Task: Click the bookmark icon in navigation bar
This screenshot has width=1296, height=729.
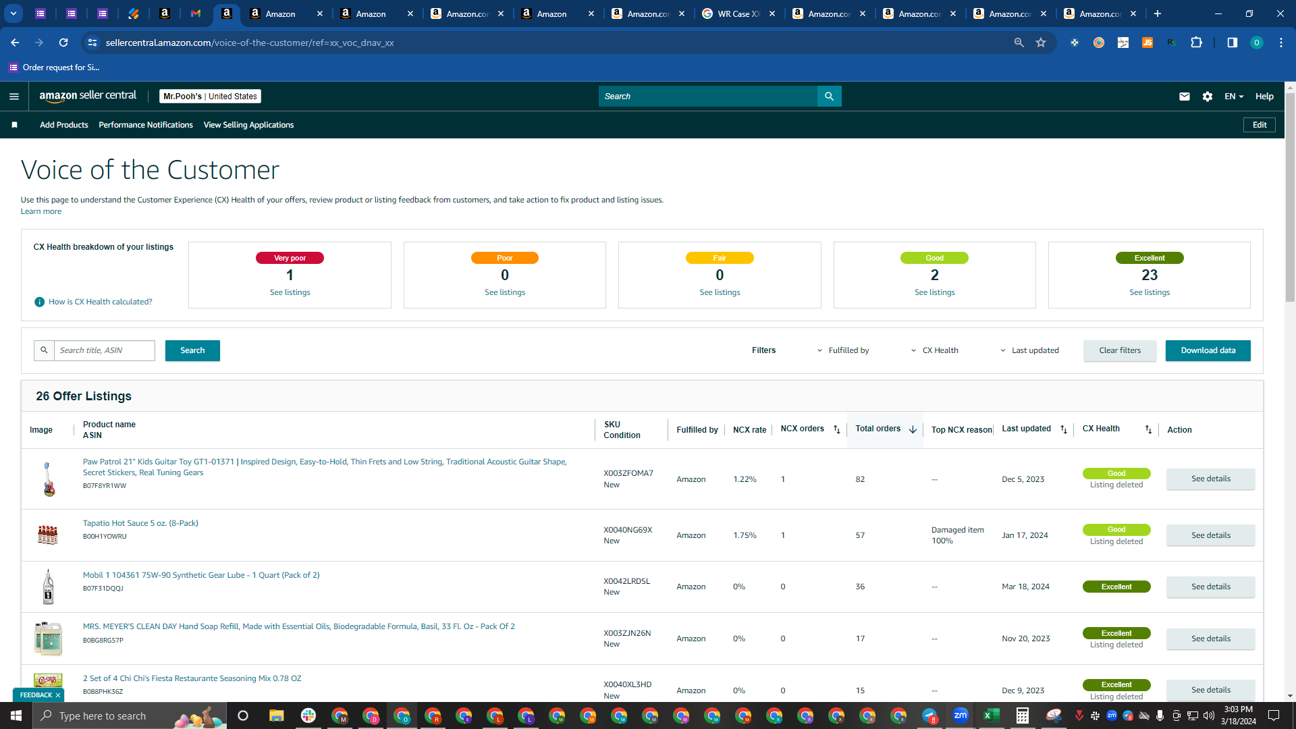Action: click(x=14, y=125)
